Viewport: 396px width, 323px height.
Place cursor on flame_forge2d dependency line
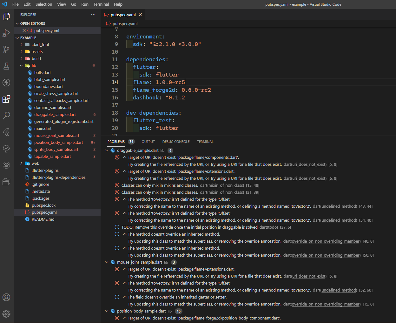[172, 90]
